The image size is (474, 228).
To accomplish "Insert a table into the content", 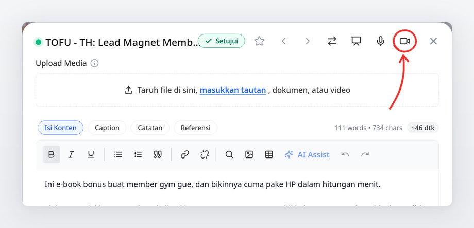I will click(269, 154).
